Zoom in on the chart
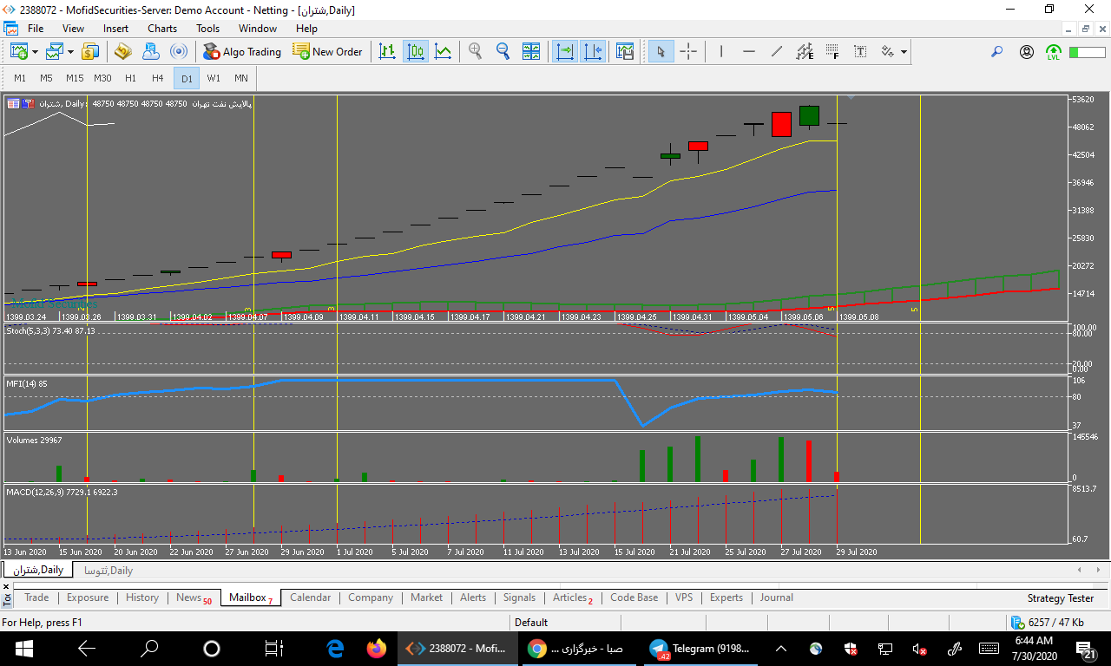The width and height of the screenshot is (1111, 666). [x=475, y=51]
